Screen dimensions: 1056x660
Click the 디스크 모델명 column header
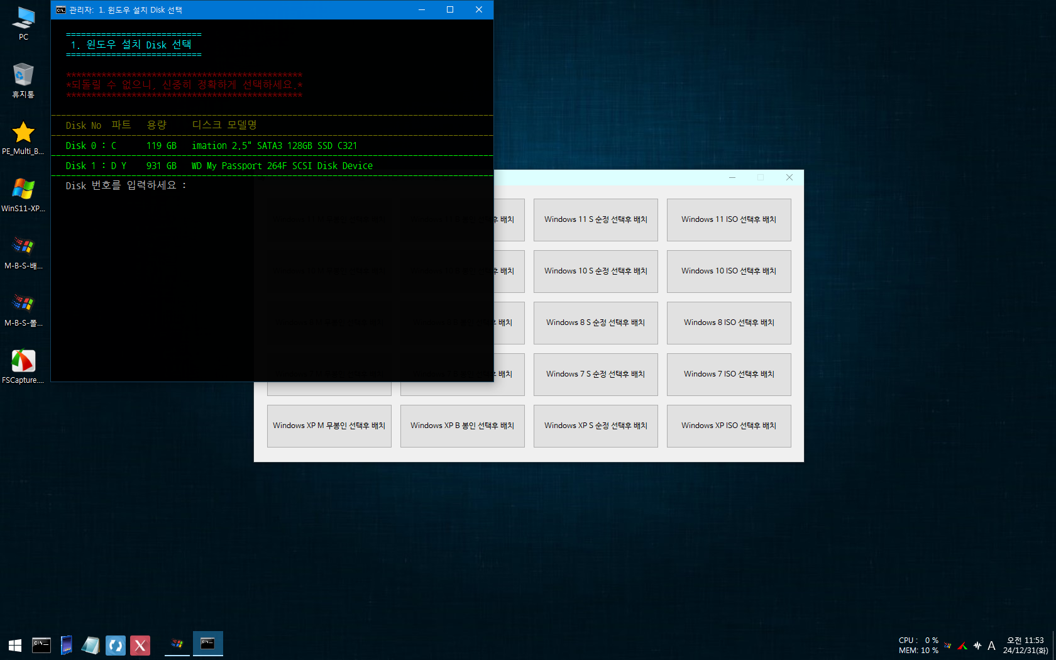point(224,125)
